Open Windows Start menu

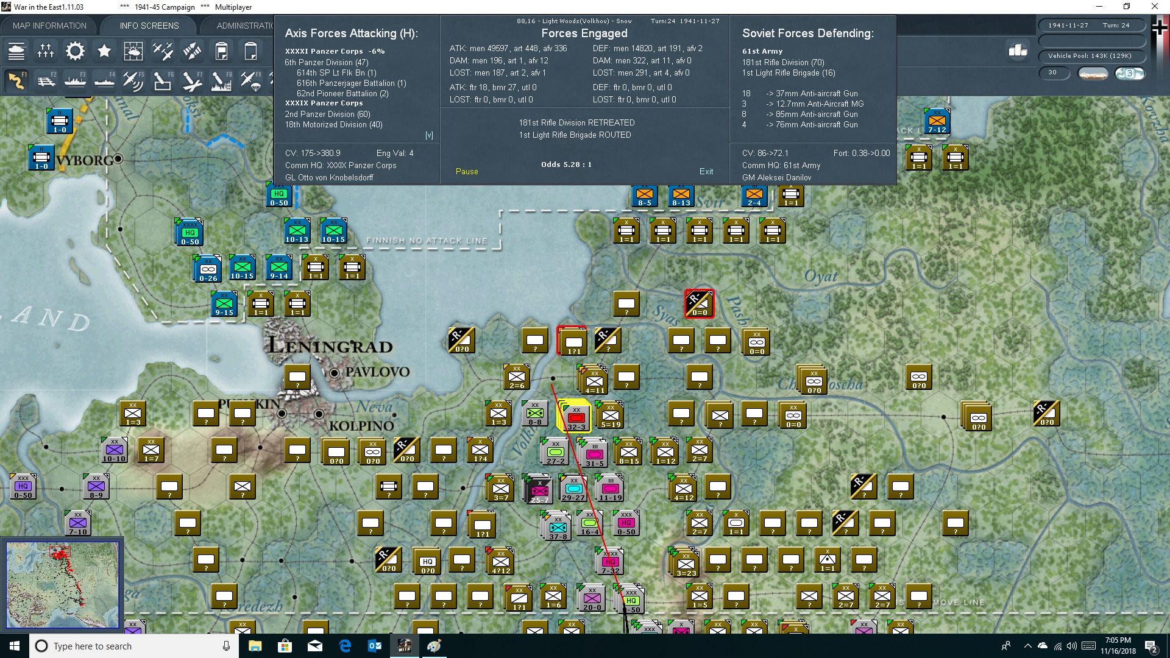(15, 646)
